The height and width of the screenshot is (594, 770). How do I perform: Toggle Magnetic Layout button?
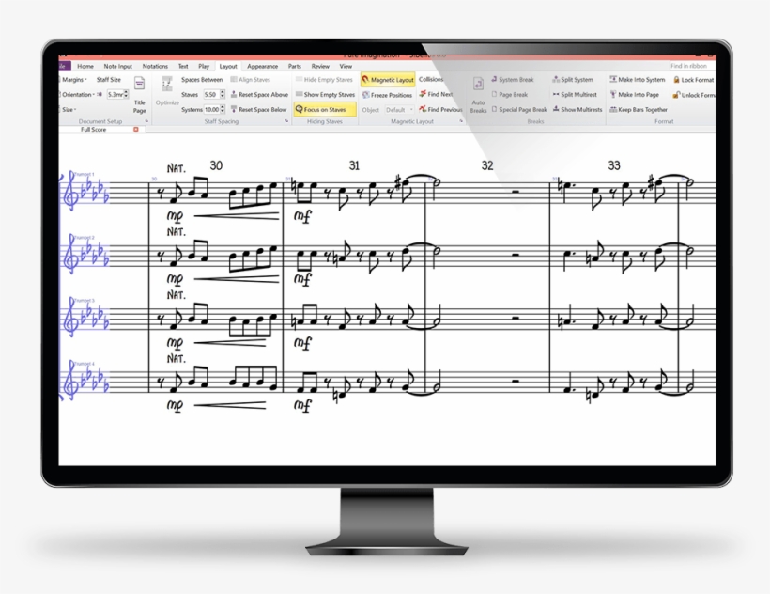[x=388, y=80]
